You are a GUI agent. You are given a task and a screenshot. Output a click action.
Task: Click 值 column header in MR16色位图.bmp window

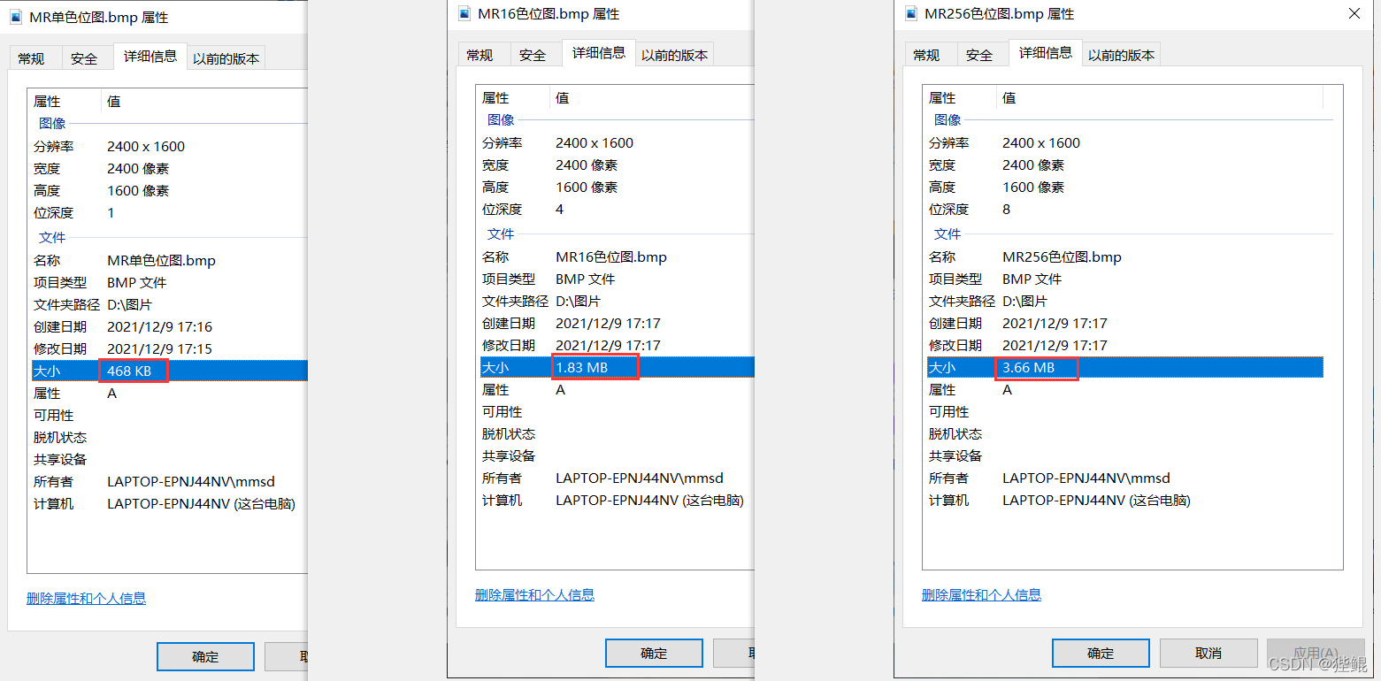coord(563,98)
